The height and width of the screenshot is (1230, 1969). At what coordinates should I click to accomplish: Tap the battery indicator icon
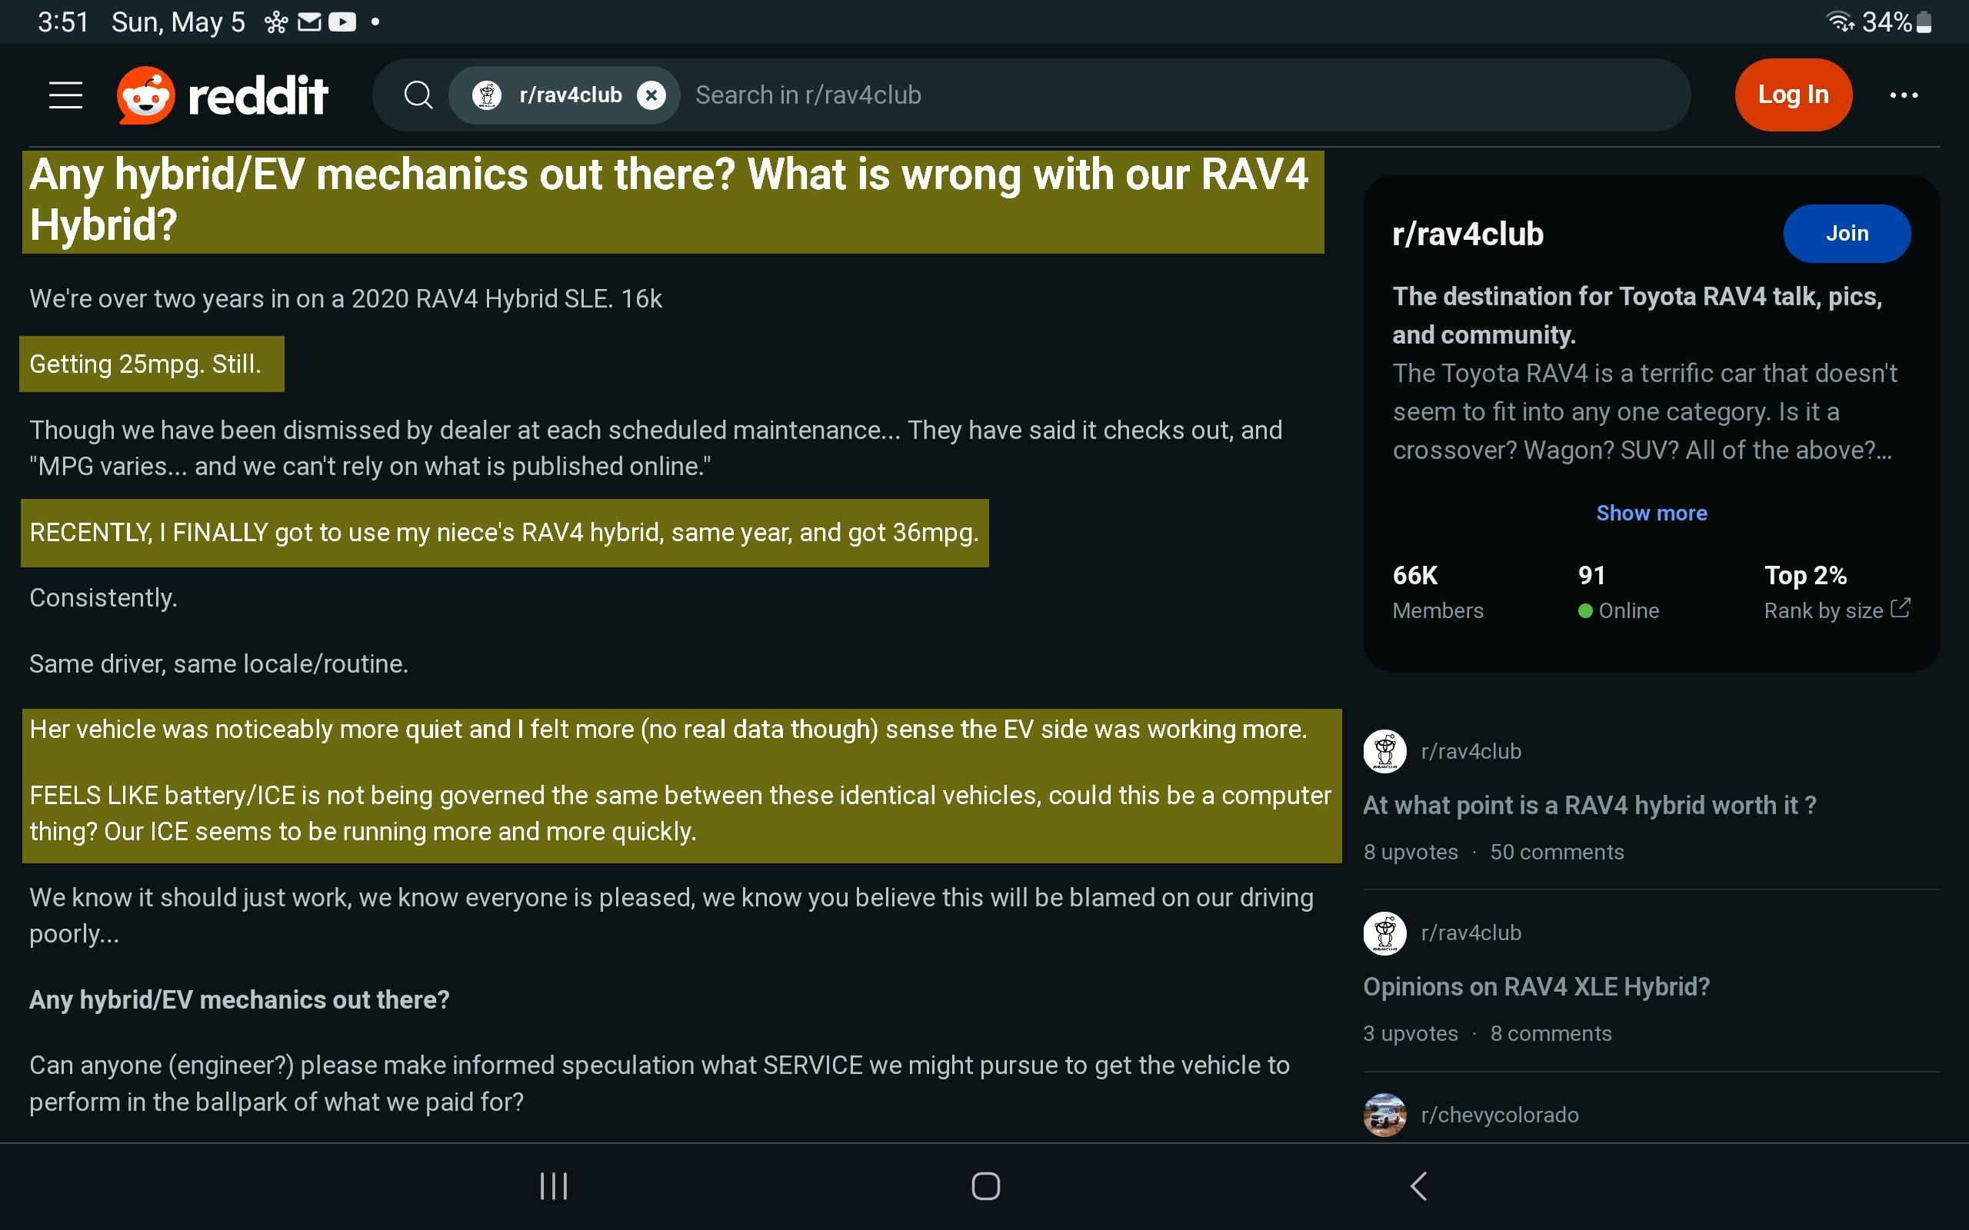(x=1924, y=22)
